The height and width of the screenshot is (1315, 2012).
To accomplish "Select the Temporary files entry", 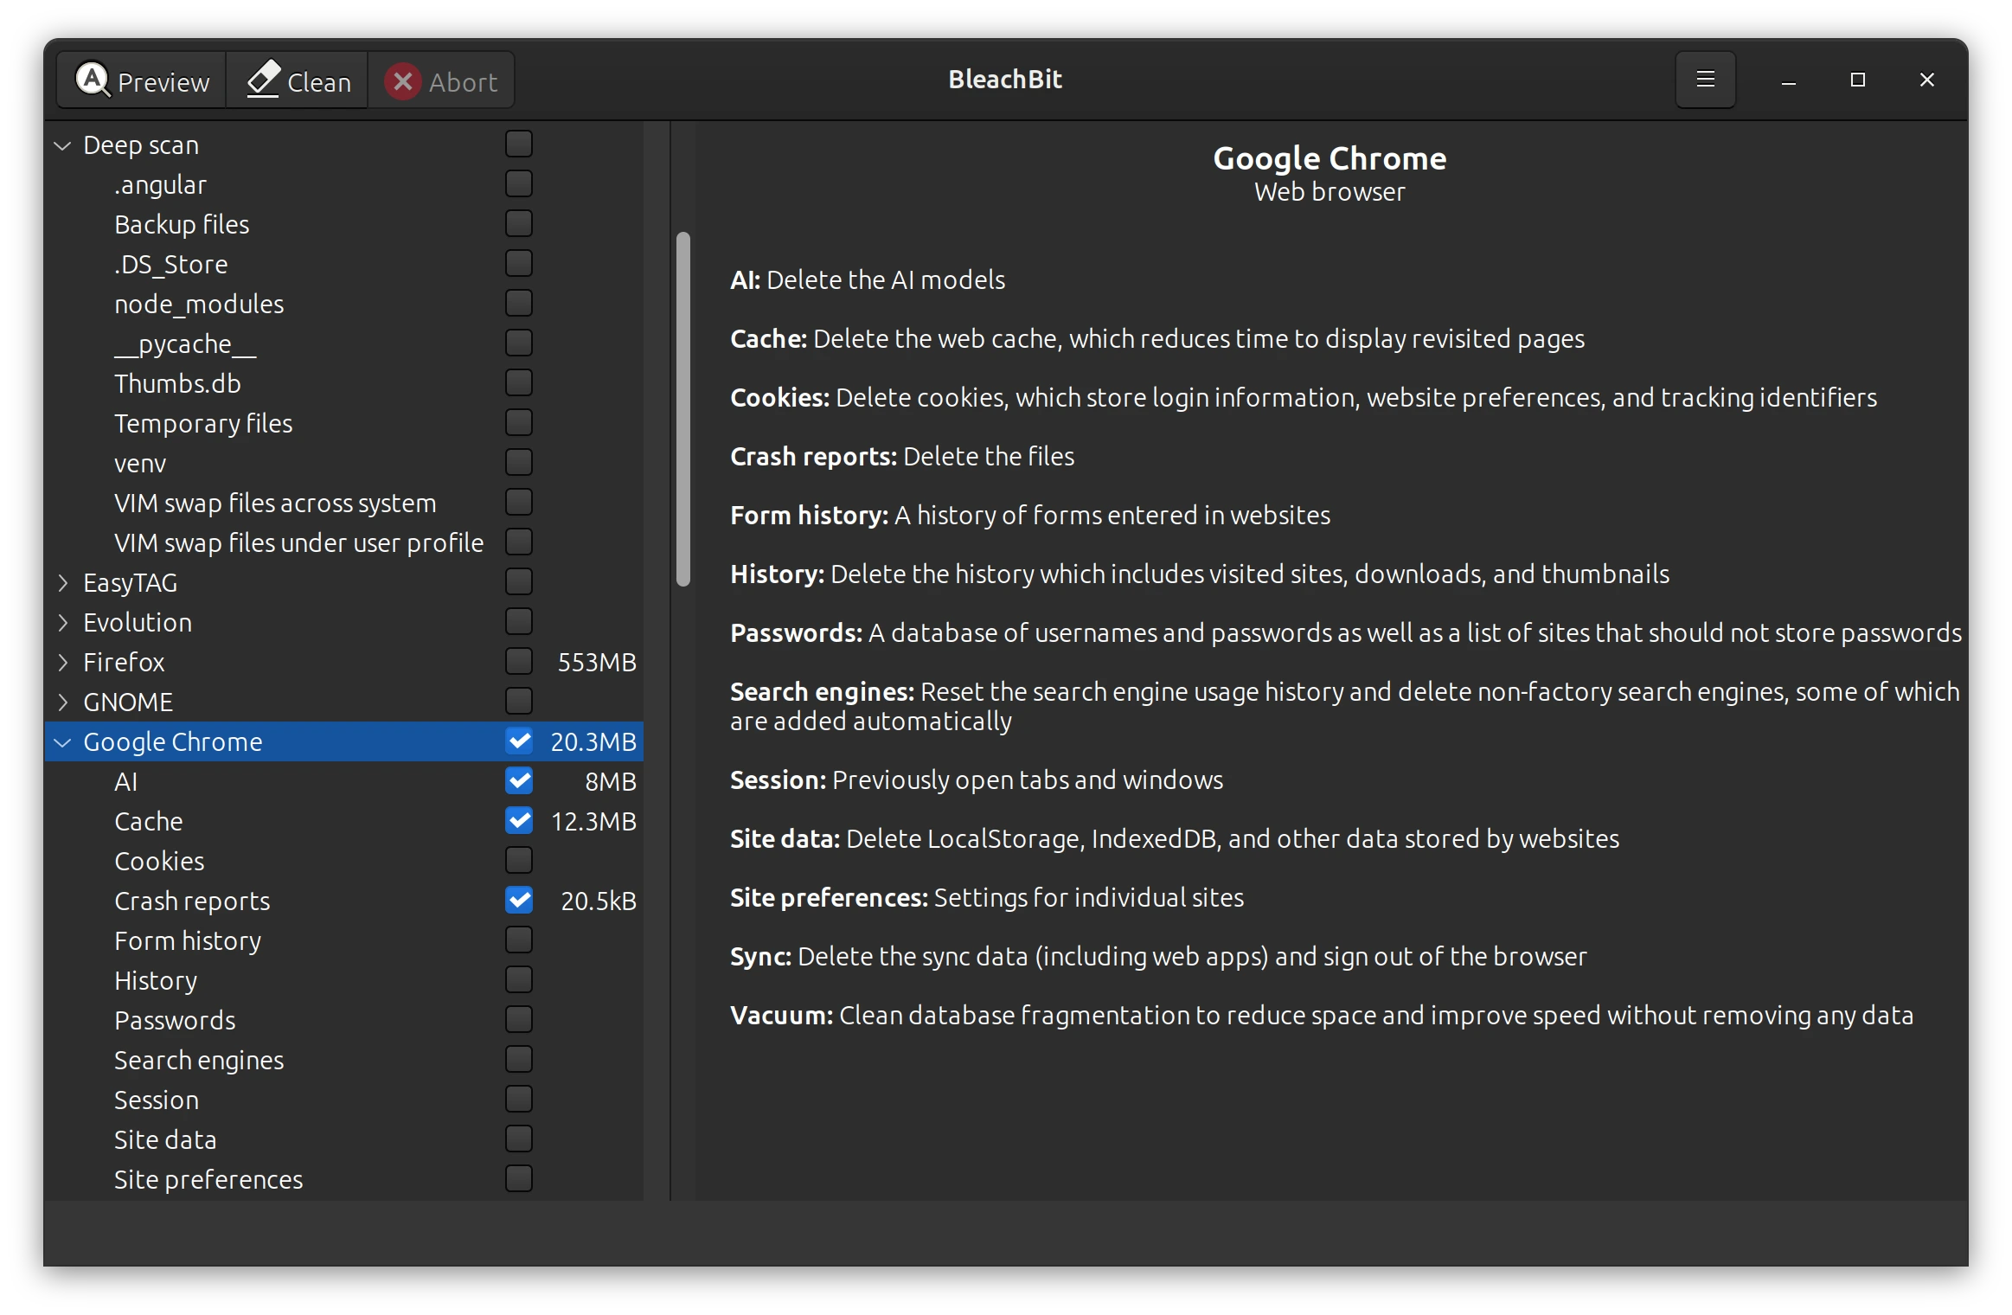I will pos(203,424).
